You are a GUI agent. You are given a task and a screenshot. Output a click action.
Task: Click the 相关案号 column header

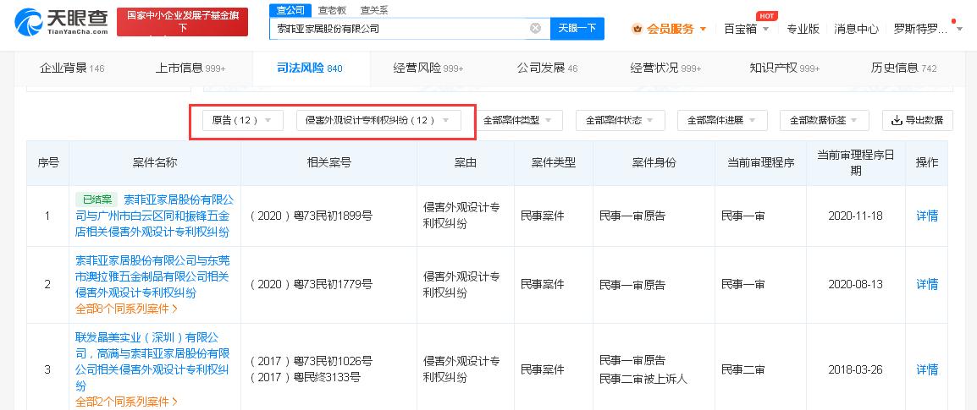(329, 162)
